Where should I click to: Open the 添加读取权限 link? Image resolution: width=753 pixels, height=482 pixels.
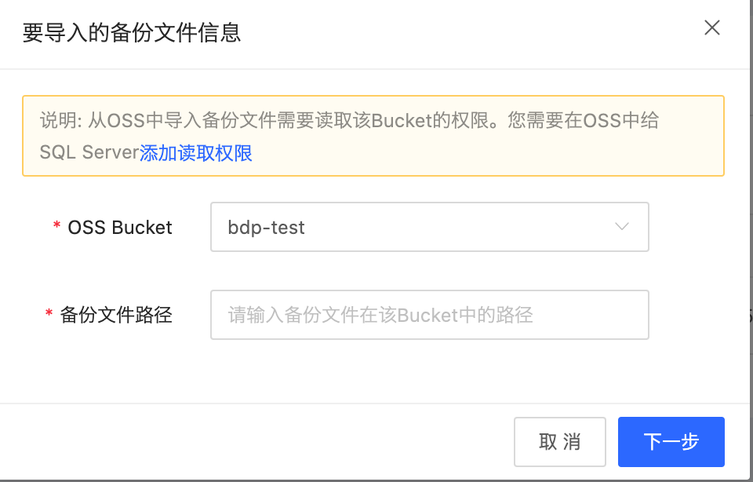196,153
